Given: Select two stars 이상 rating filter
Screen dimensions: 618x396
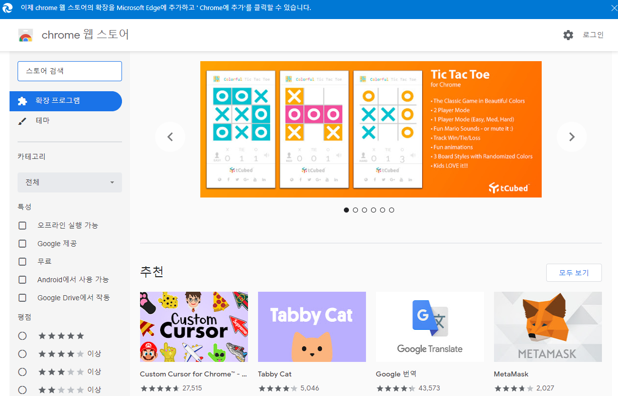Looking at the screenshot, I should pos(22,390).
